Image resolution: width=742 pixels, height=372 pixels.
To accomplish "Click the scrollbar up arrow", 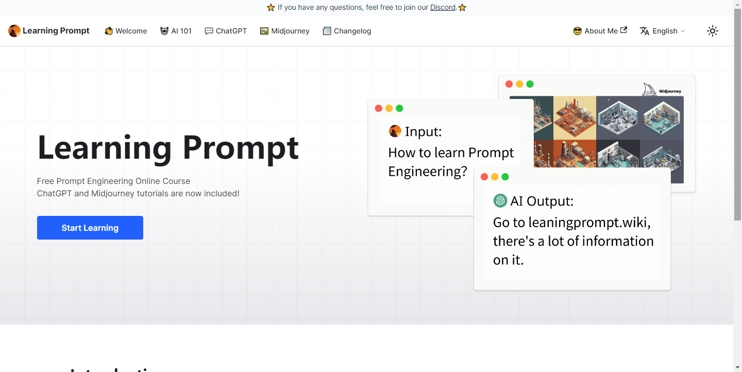I will [737, 4].
